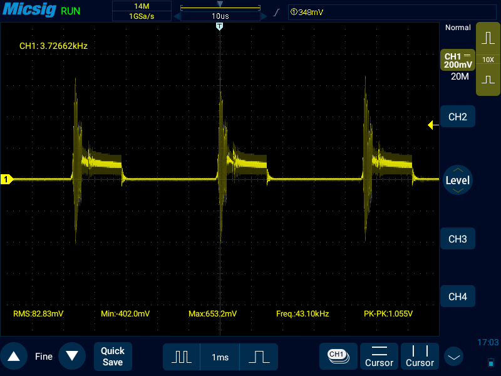Tap the RUN status button
The image size is (501, 376).
(71, 11)
